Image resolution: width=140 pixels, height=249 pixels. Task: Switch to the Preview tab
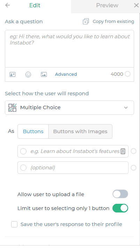pyautogui.click(x=107, y=6)
